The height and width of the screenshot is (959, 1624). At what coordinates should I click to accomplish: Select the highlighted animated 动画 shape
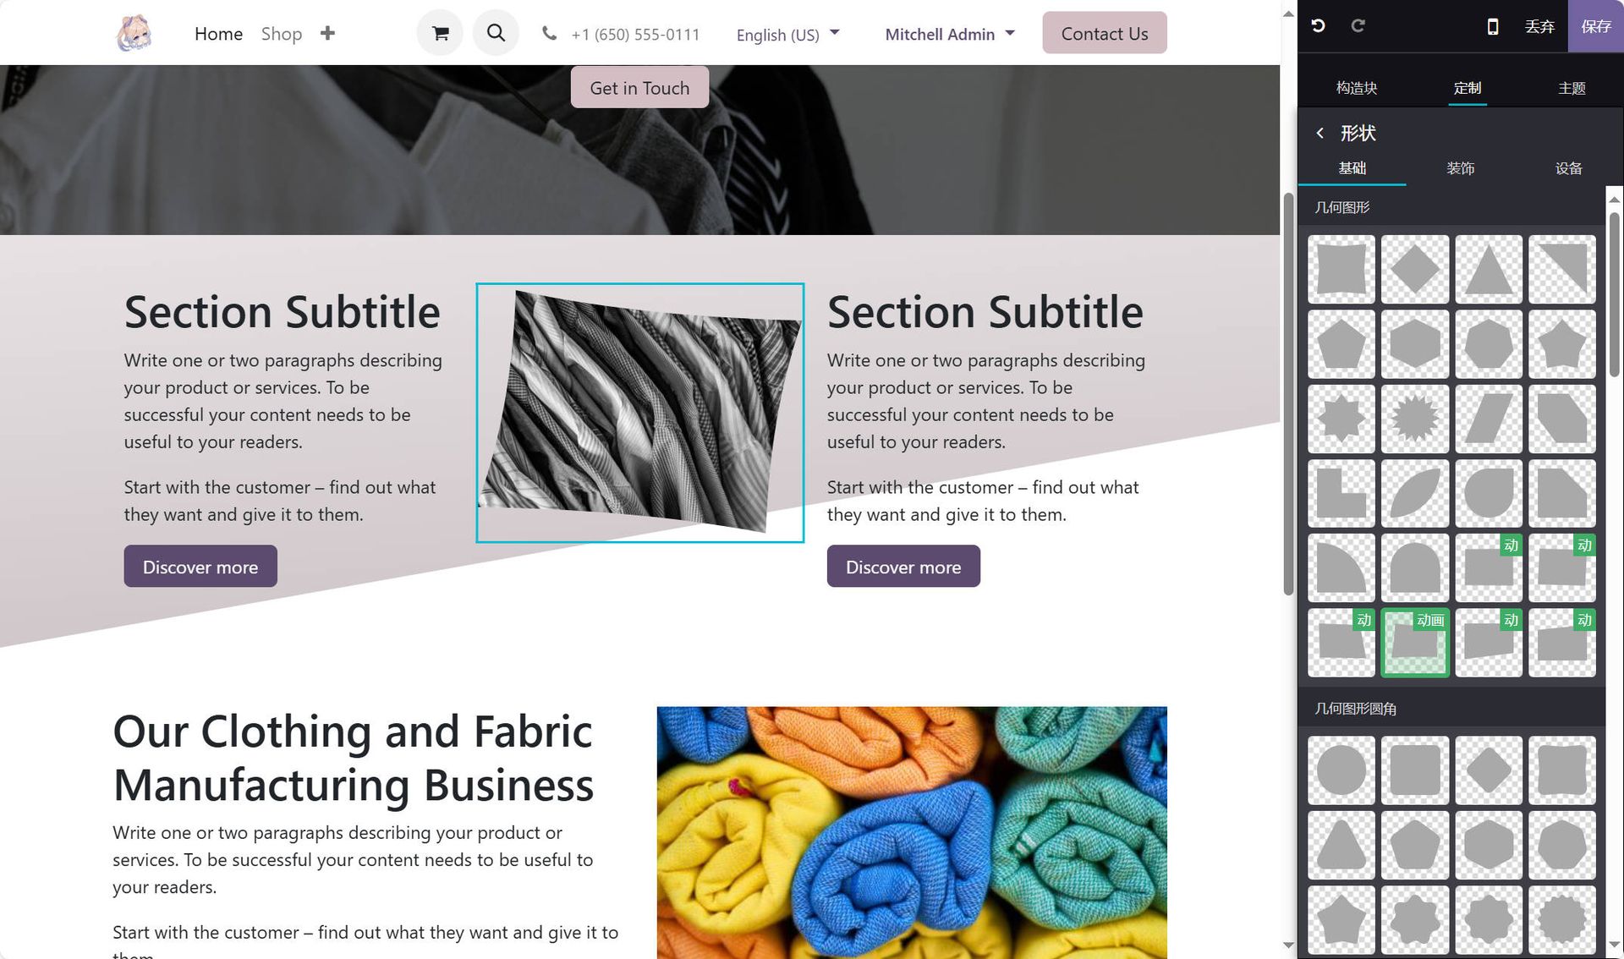(x=1415, y=643)
